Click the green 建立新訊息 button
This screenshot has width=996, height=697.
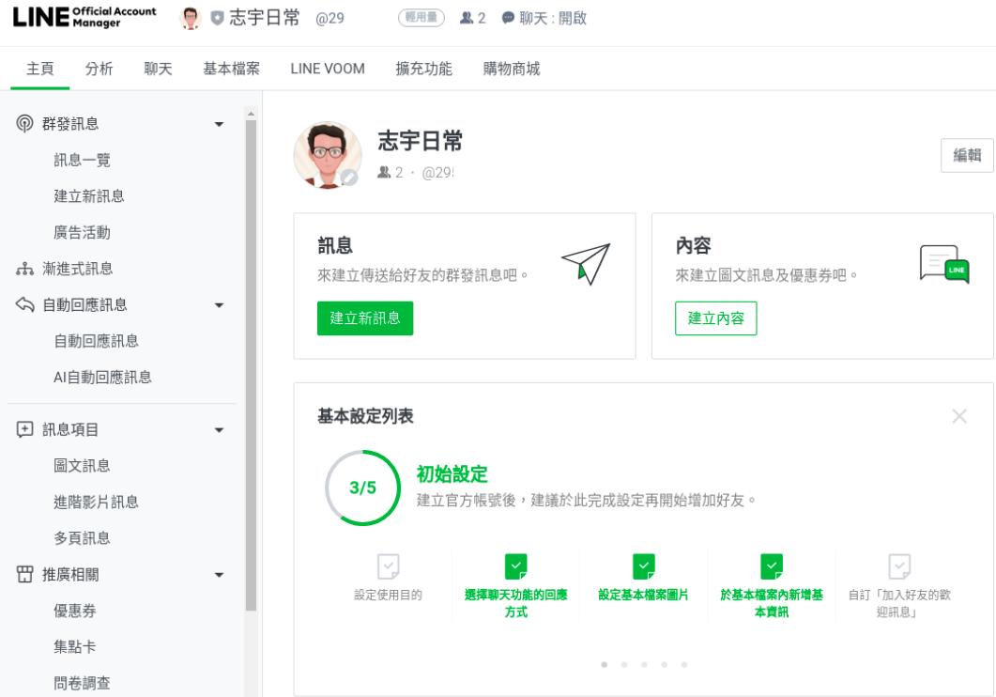(x=365, y=318)
